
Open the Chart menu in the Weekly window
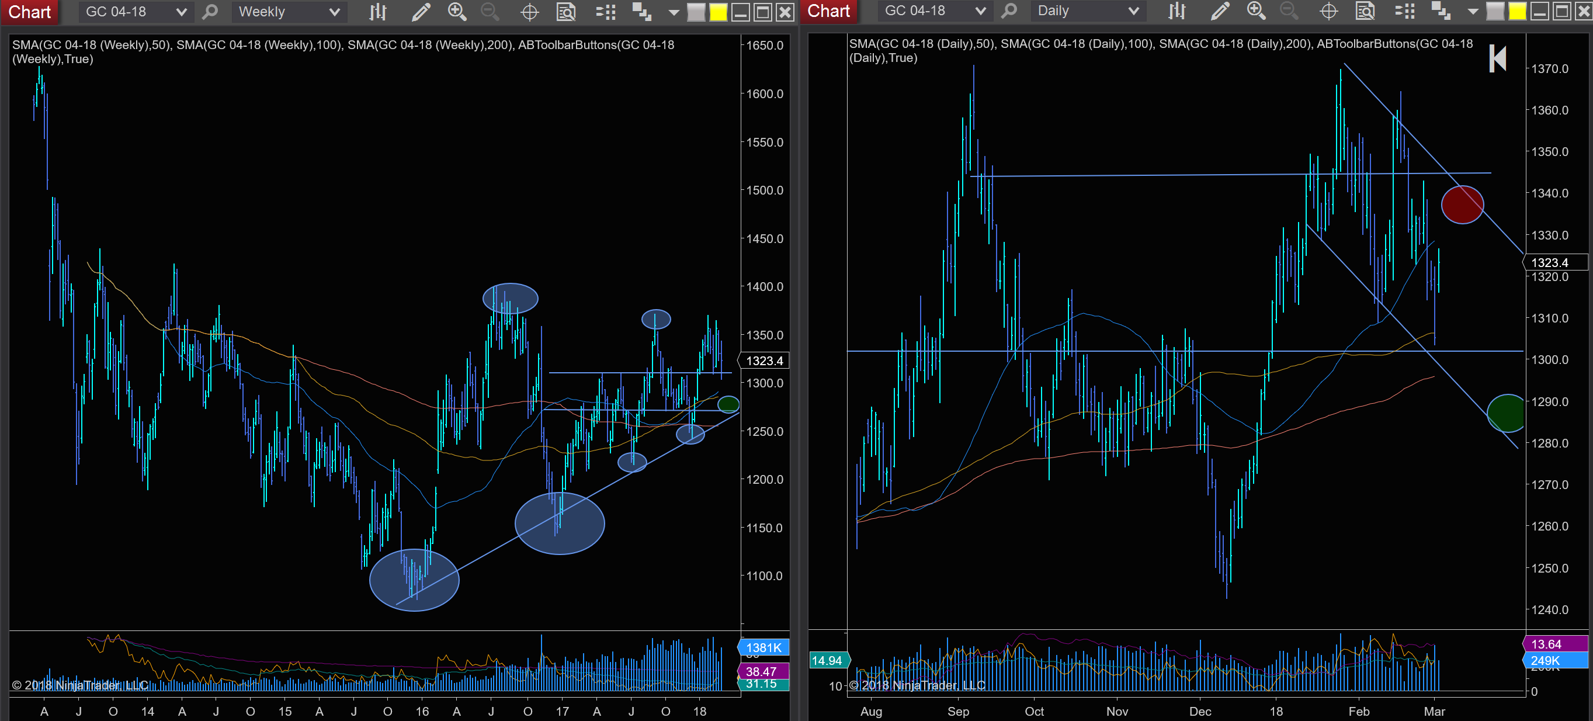point(29,12)
